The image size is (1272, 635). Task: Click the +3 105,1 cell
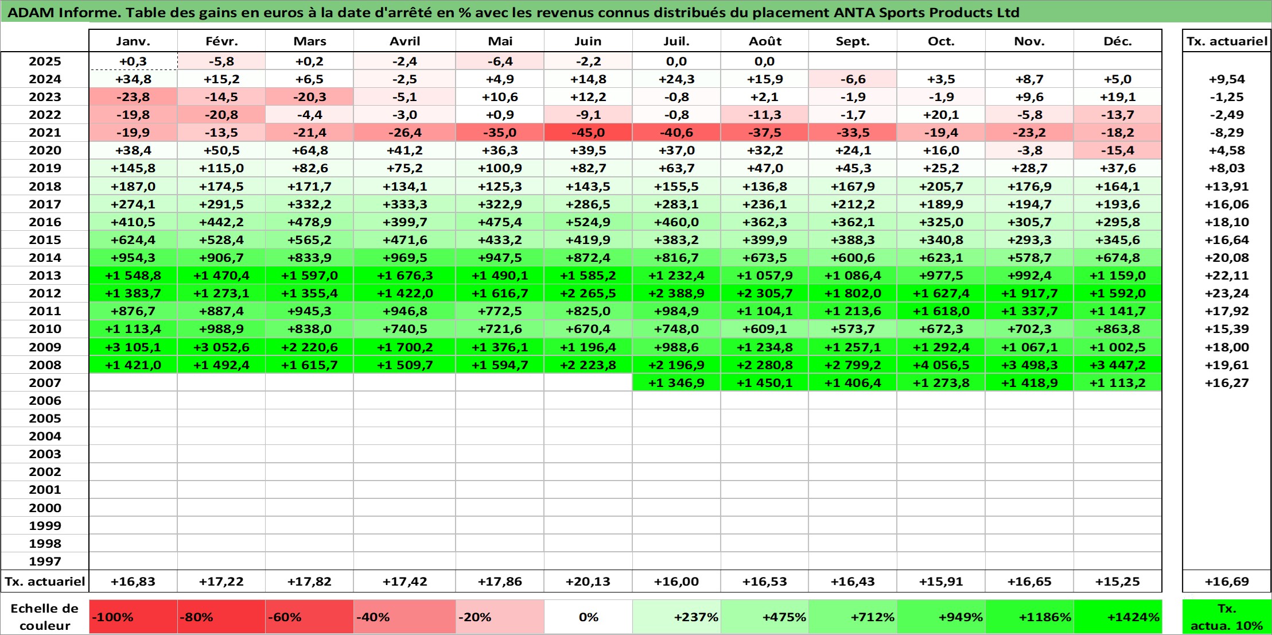(133, 347)
